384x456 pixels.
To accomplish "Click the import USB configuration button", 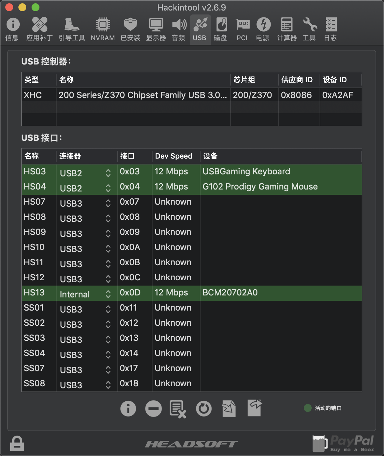I will pyautogui.click(x=229, y=409).
